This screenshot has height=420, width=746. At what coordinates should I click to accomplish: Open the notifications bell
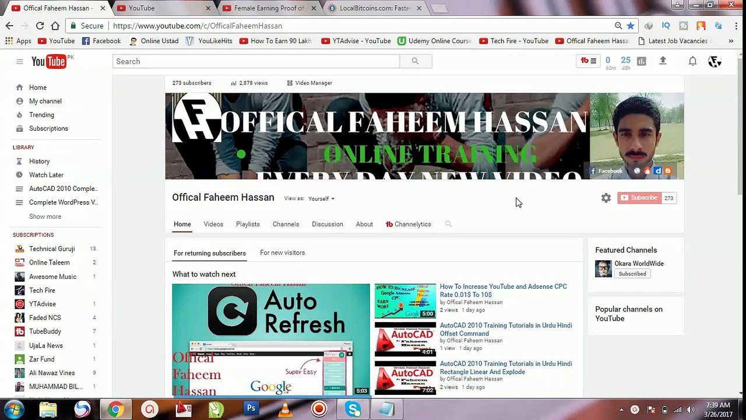pyautogui.click(x=692, y=61)
